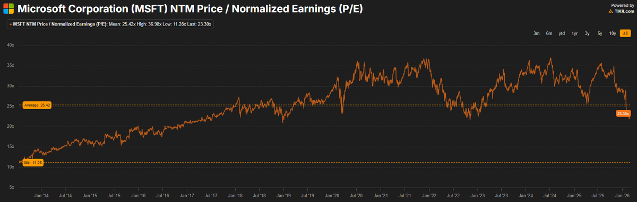Viewport: 637px width, 202px height.
Task: Click the Average: 25.42 label
Action: click(x=37, y=106)
